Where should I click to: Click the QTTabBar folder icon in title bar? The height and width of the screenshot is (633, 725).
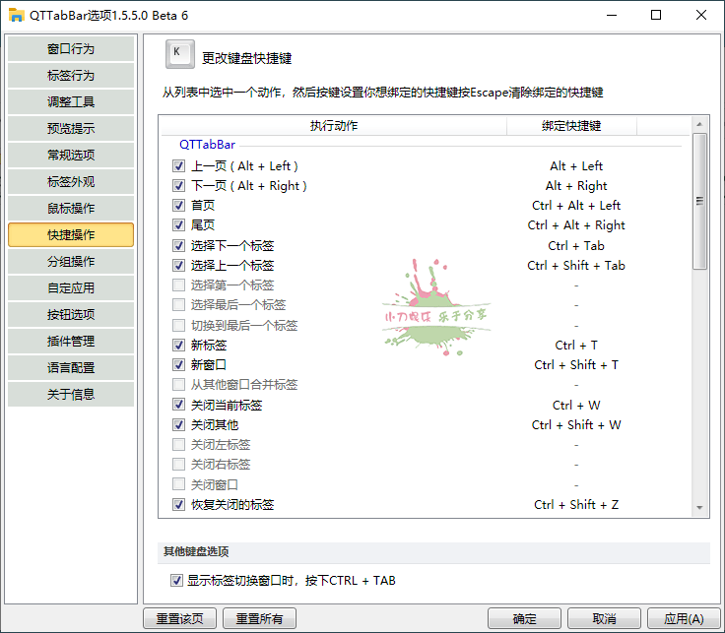pos(16,15)
